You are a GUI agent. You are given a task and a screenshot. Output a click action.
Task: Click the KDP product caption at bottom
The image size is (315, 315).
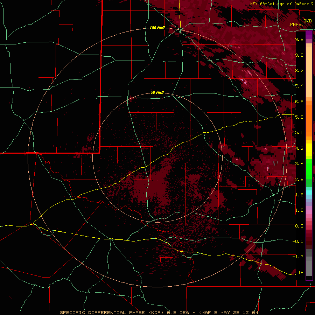(x=159, y=313)
